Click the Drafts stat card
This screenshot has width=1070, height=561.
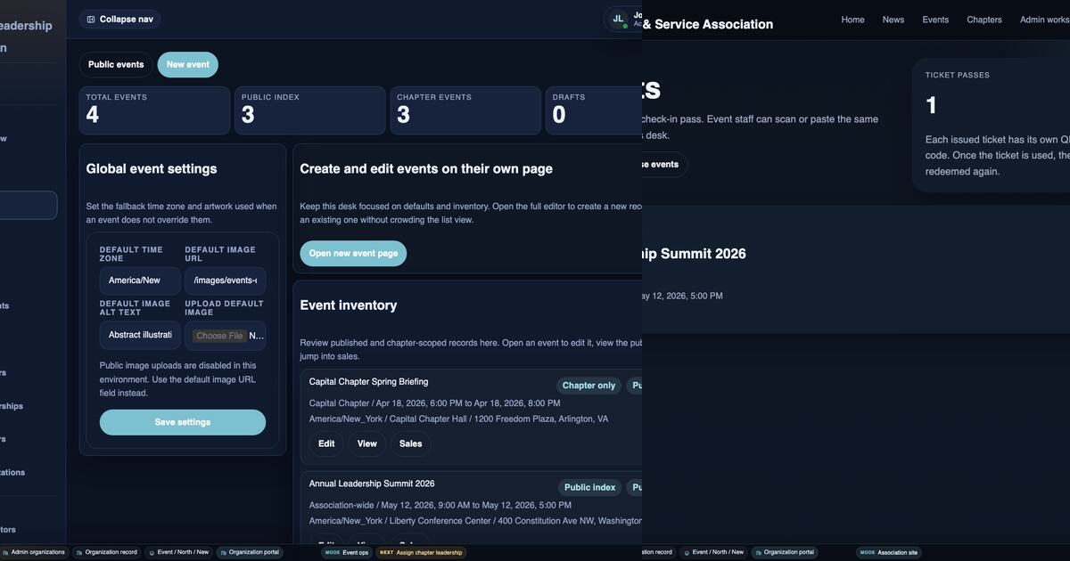point(594,110)
